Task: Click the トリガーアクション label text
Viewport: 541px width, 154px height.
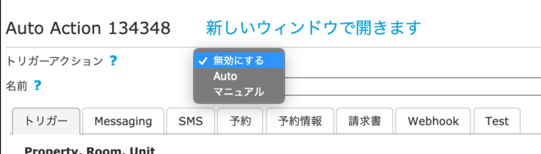Action: tap(55, 61)
